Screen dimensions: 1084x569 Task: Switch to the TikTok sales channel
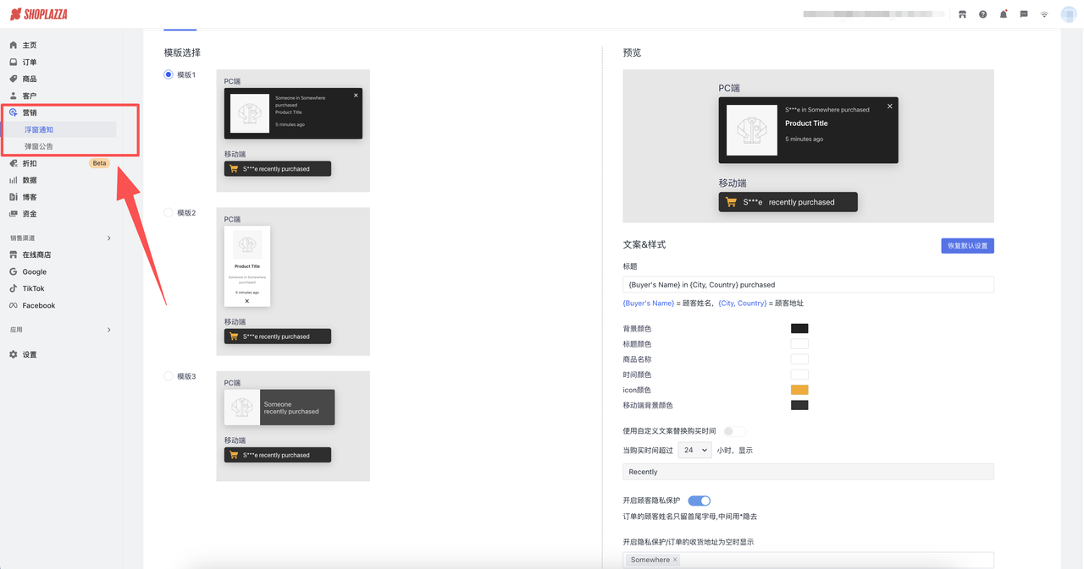click(34, 288)
